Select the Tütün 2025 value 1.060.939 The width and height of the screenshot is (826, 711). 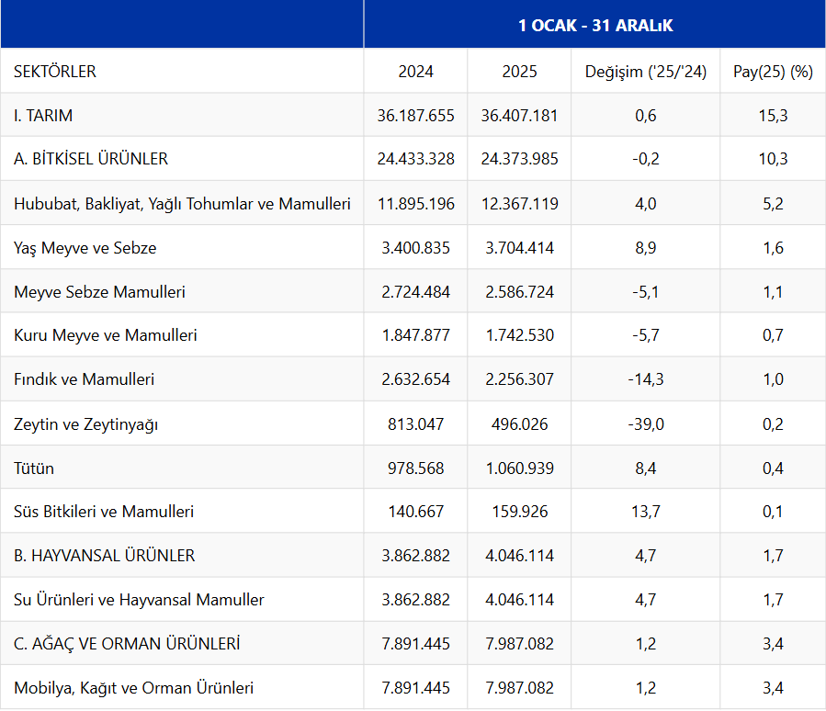point(519,468)
